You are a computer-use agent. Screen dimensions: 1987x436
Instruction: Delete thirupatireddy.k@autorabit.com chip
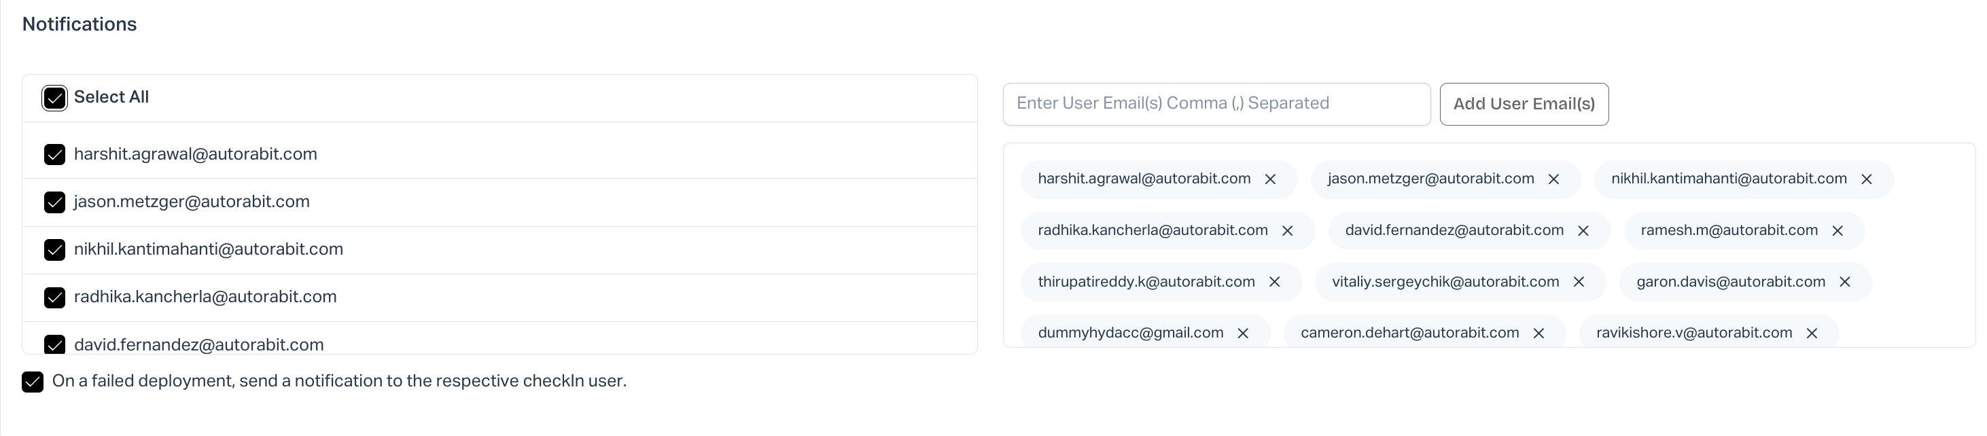click(x=1274, y=282)
